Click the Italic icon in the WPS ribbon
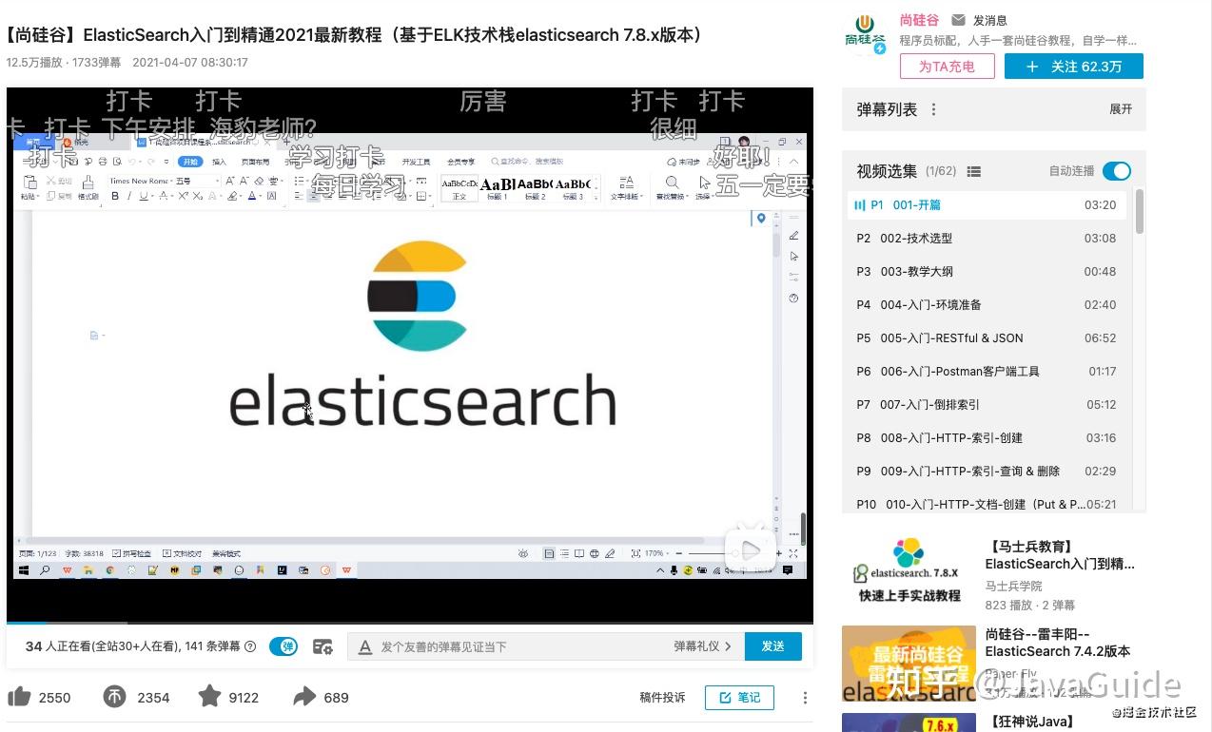Screen dimensions: 1212x732 pyautogui.click(x=128, y=196)
